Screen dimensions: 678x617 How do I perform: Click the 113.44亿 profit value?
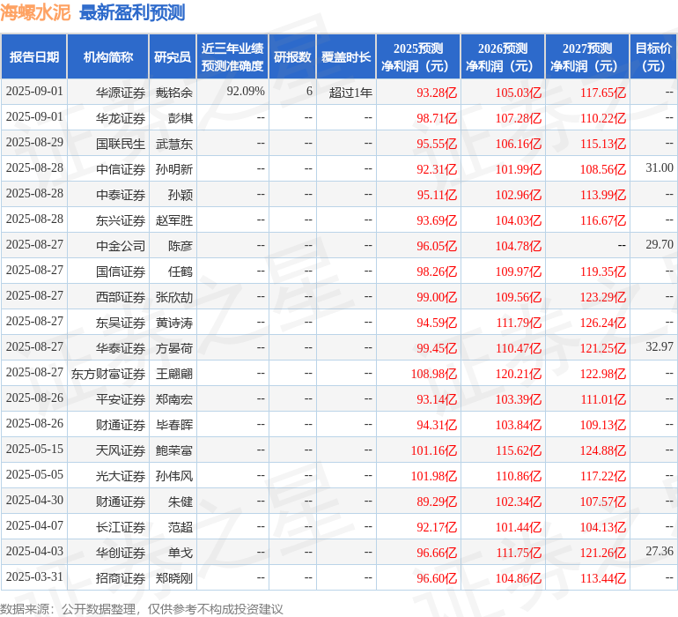603,578
